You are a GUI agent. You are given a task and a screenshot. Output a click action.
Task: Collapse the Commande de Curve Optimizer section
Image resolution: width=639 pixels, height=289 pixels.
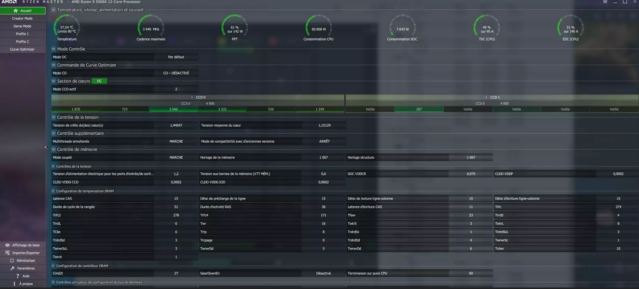[54, 65]
